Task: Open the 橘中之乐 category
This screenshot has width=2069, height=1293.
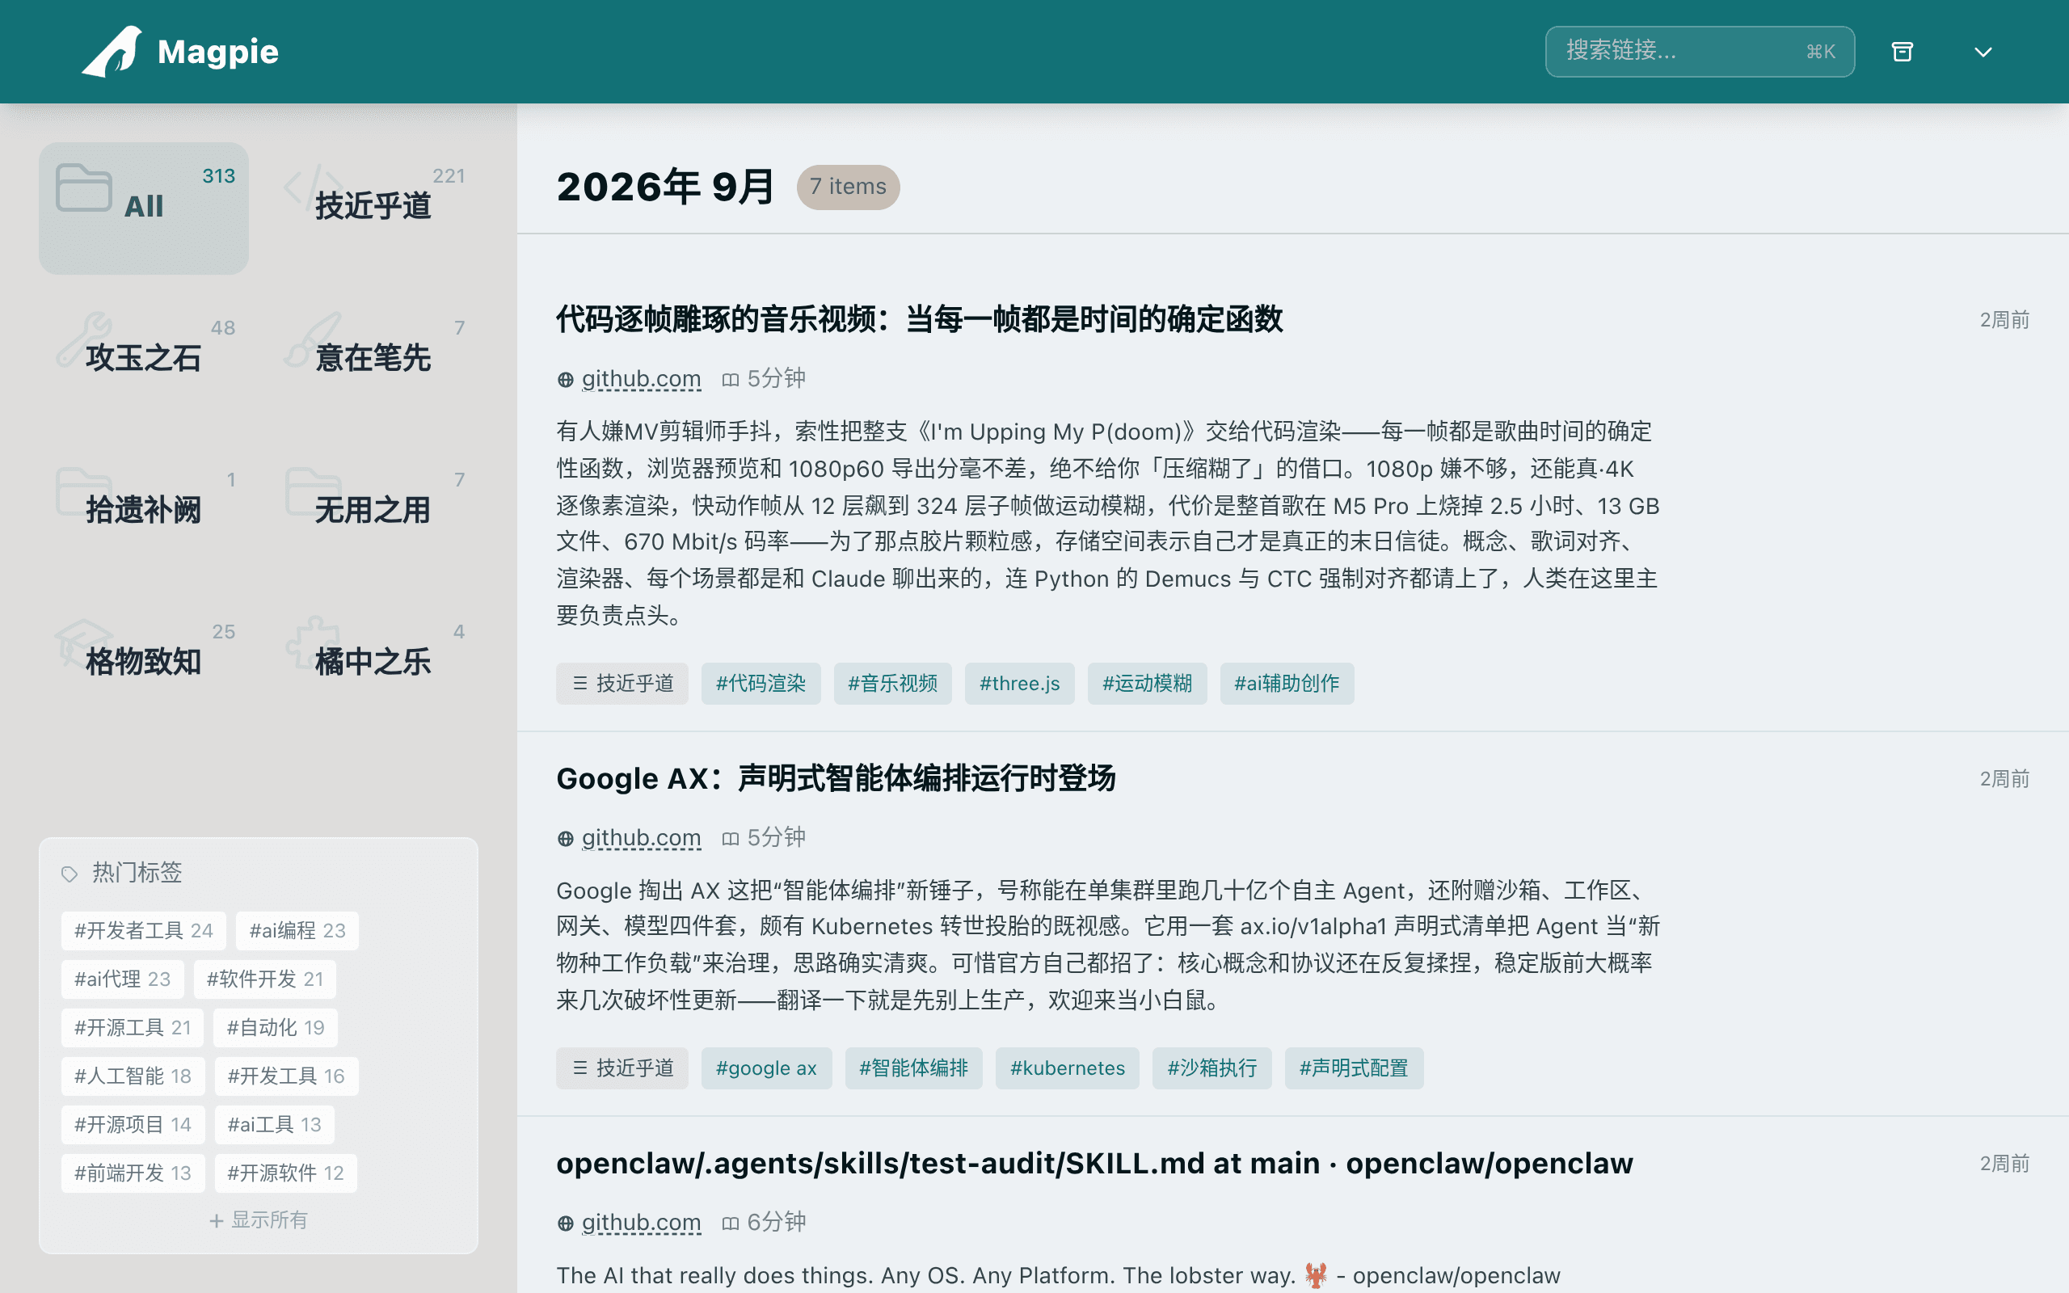Action: [373, 663]
